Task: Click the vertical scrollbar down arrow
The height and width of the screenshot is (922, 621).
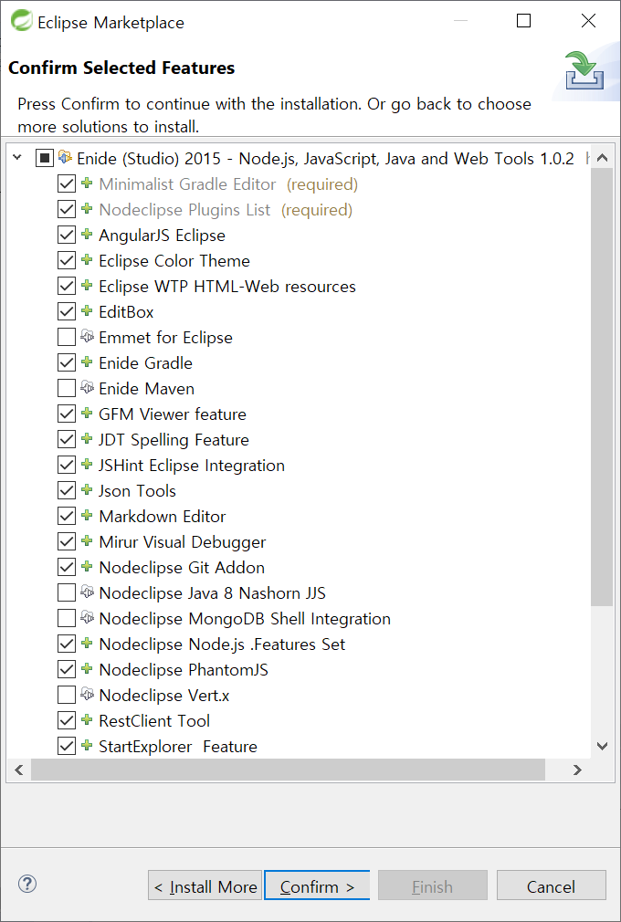Action: tap(602, 746)
